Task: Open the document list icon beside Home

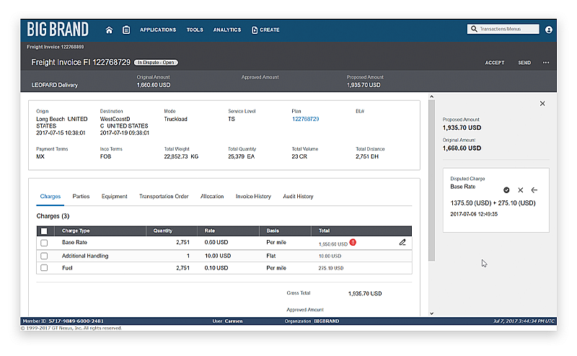Action: [x=125, y=30]
